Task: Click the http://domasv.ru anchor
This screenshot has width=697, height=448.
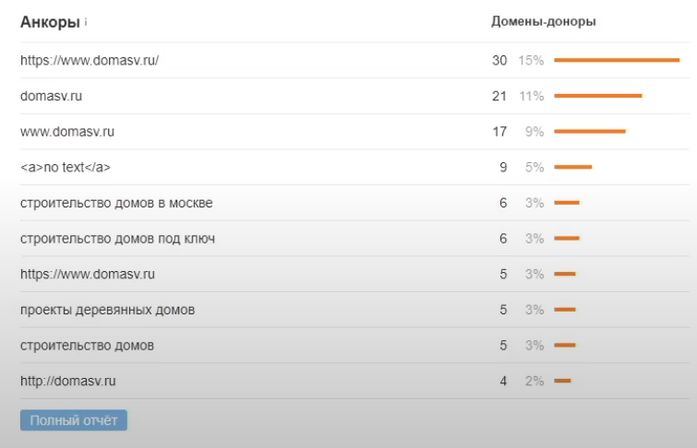Action: tap(68, 381)
